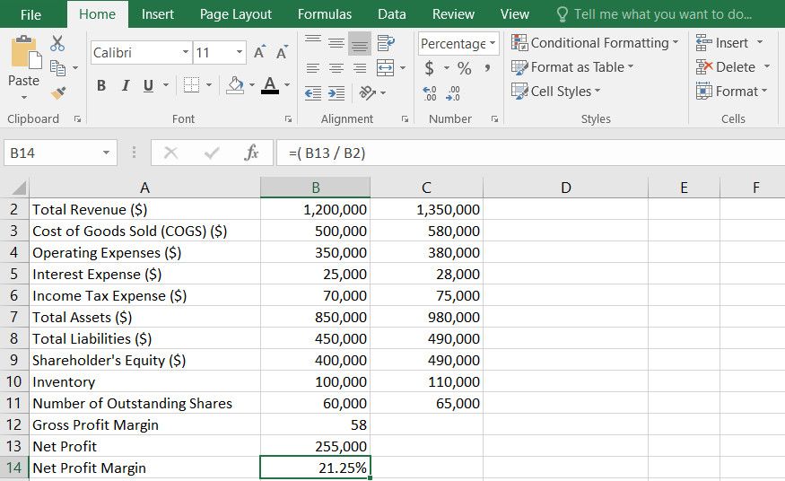Open the Fill Color dropdown arrow
The image size is (785, 481).
coord(250,86)
